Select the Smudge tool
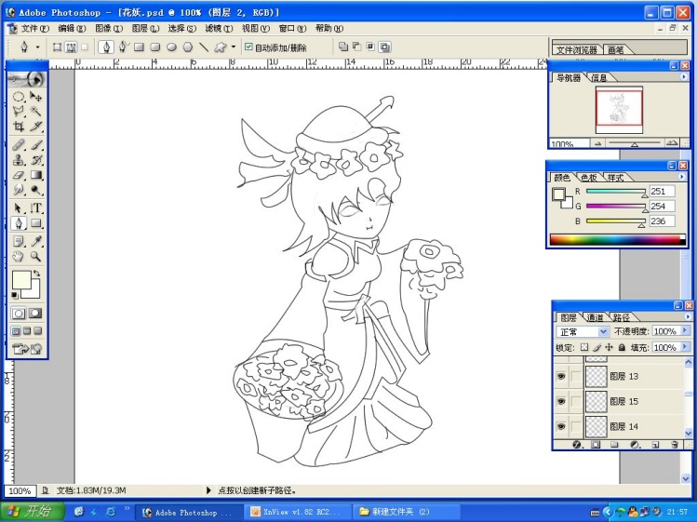Viewport: 697px width, 522px height. pos(19,191)
